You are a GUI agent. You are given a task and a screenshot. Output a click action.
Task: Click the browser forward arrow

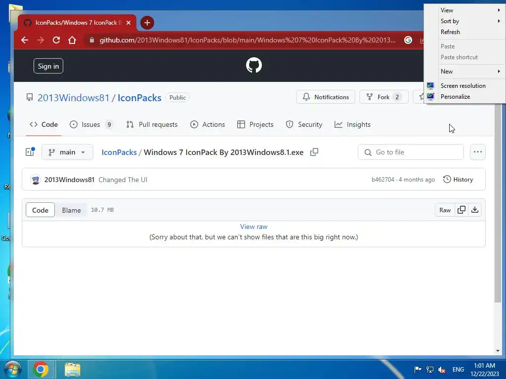[x=41, y=40]
